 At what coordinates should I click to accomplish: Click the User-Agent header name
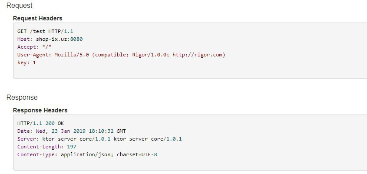coord(34,55)
